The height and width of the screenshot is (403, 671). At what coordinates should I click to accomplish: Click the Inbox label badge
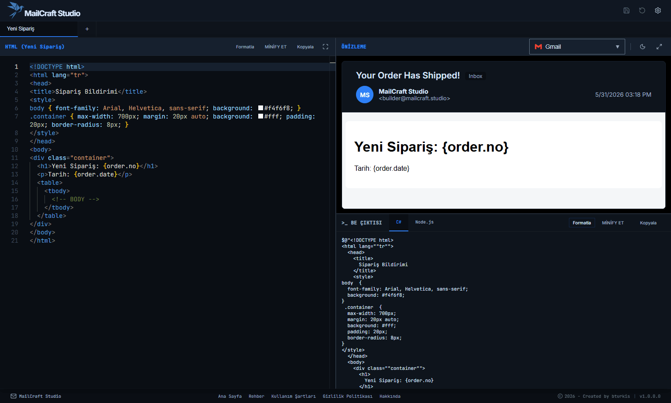pos(475,76)
